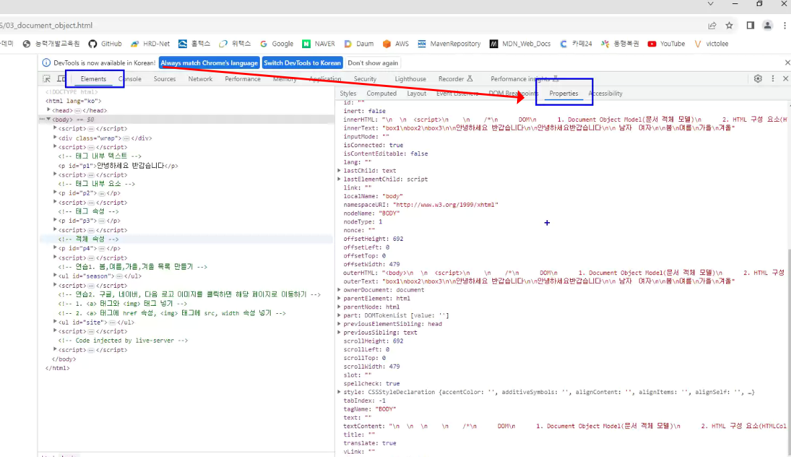
Task: Open the Chrome three-dot menu
Action: 784,25
